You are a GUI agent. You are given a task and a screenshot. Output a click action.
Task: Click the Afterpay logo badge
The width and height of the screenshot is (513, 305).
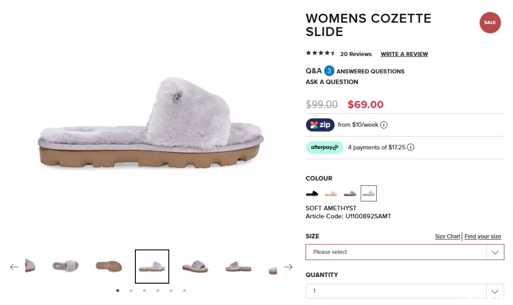324,147
